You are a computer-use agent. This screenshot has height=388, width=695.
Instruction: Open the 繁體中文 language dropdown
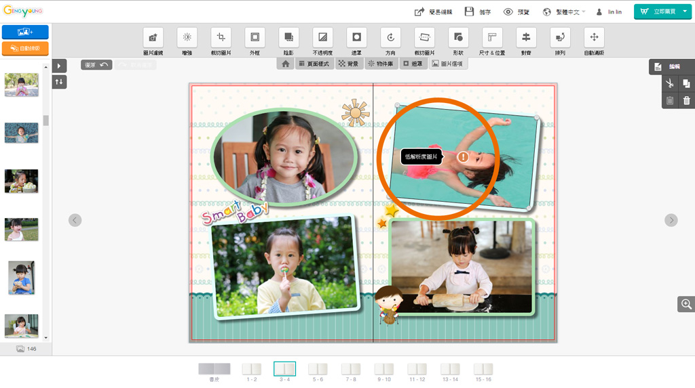coord(564,12)
